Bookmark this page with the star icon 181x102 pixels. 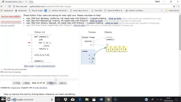[174, 7]
